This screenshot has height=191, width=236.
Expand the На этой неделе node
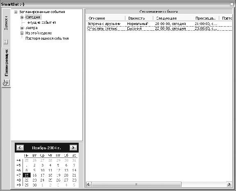click(x=22, y=33)
